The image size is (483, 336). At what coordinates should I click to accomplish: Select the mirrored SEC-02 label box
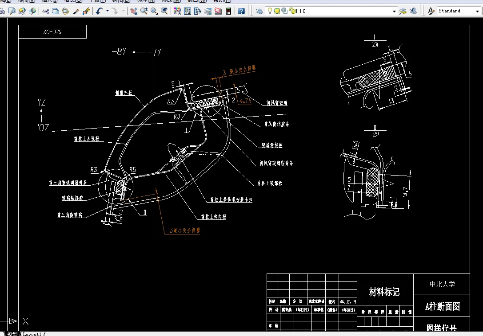[52, 31]
